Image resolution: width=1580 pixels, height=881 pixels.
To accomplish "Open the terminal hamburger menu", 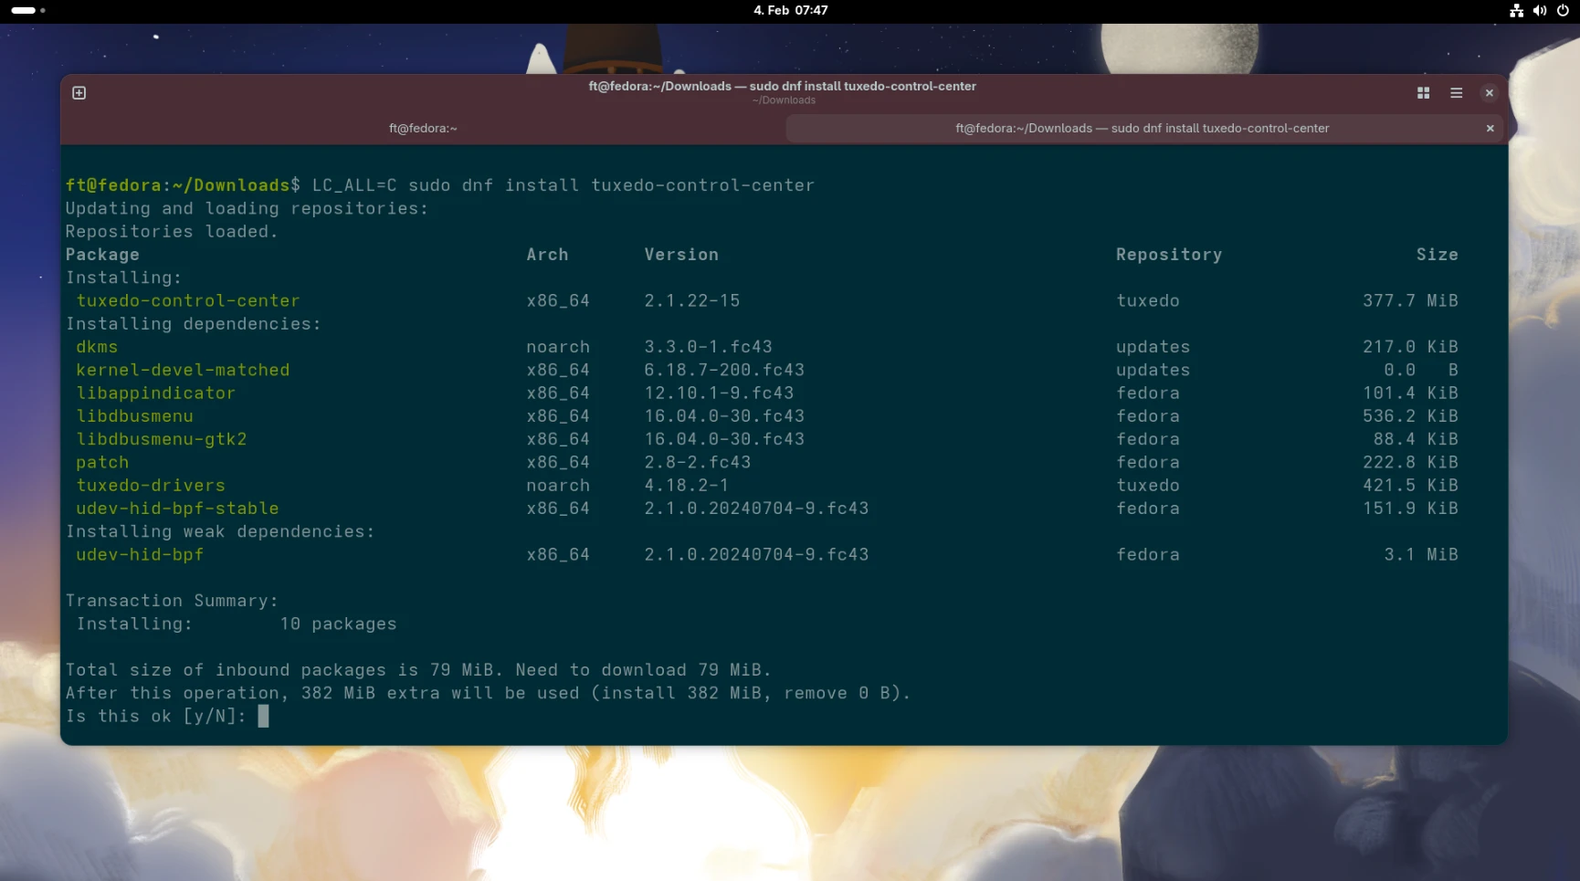I will pyautogui.click(x=1457, y=93).
